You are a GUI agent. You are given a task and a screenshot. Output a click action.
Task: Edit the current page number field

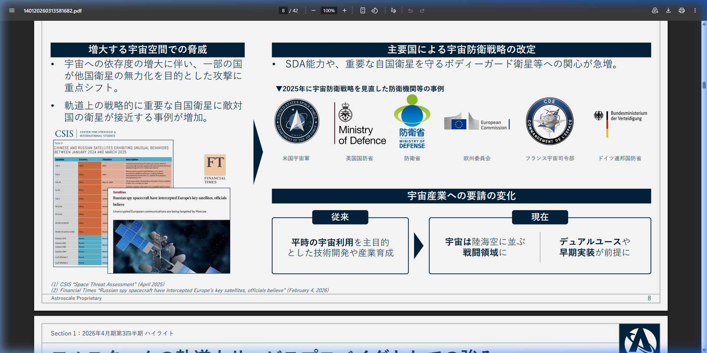click(283, 10)
